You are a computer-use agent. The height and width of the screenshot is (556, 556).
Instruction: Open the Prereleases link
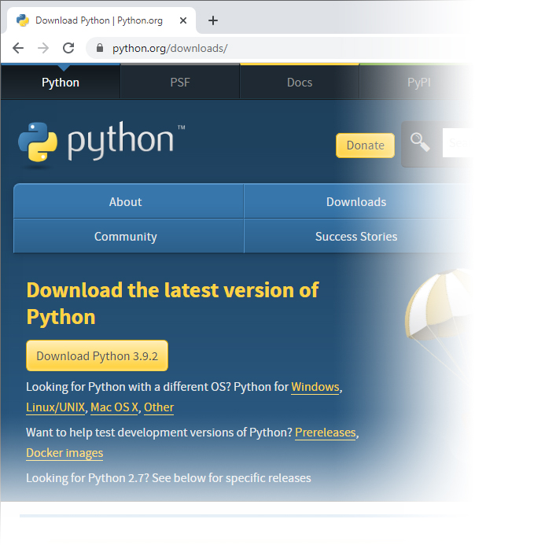pos(325,433)
